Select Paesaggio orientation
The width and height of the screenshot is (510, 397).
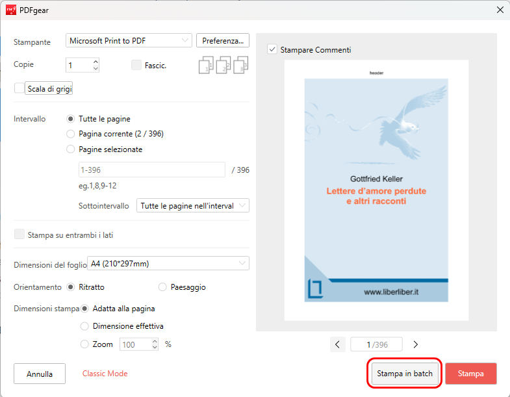(162, 287)
